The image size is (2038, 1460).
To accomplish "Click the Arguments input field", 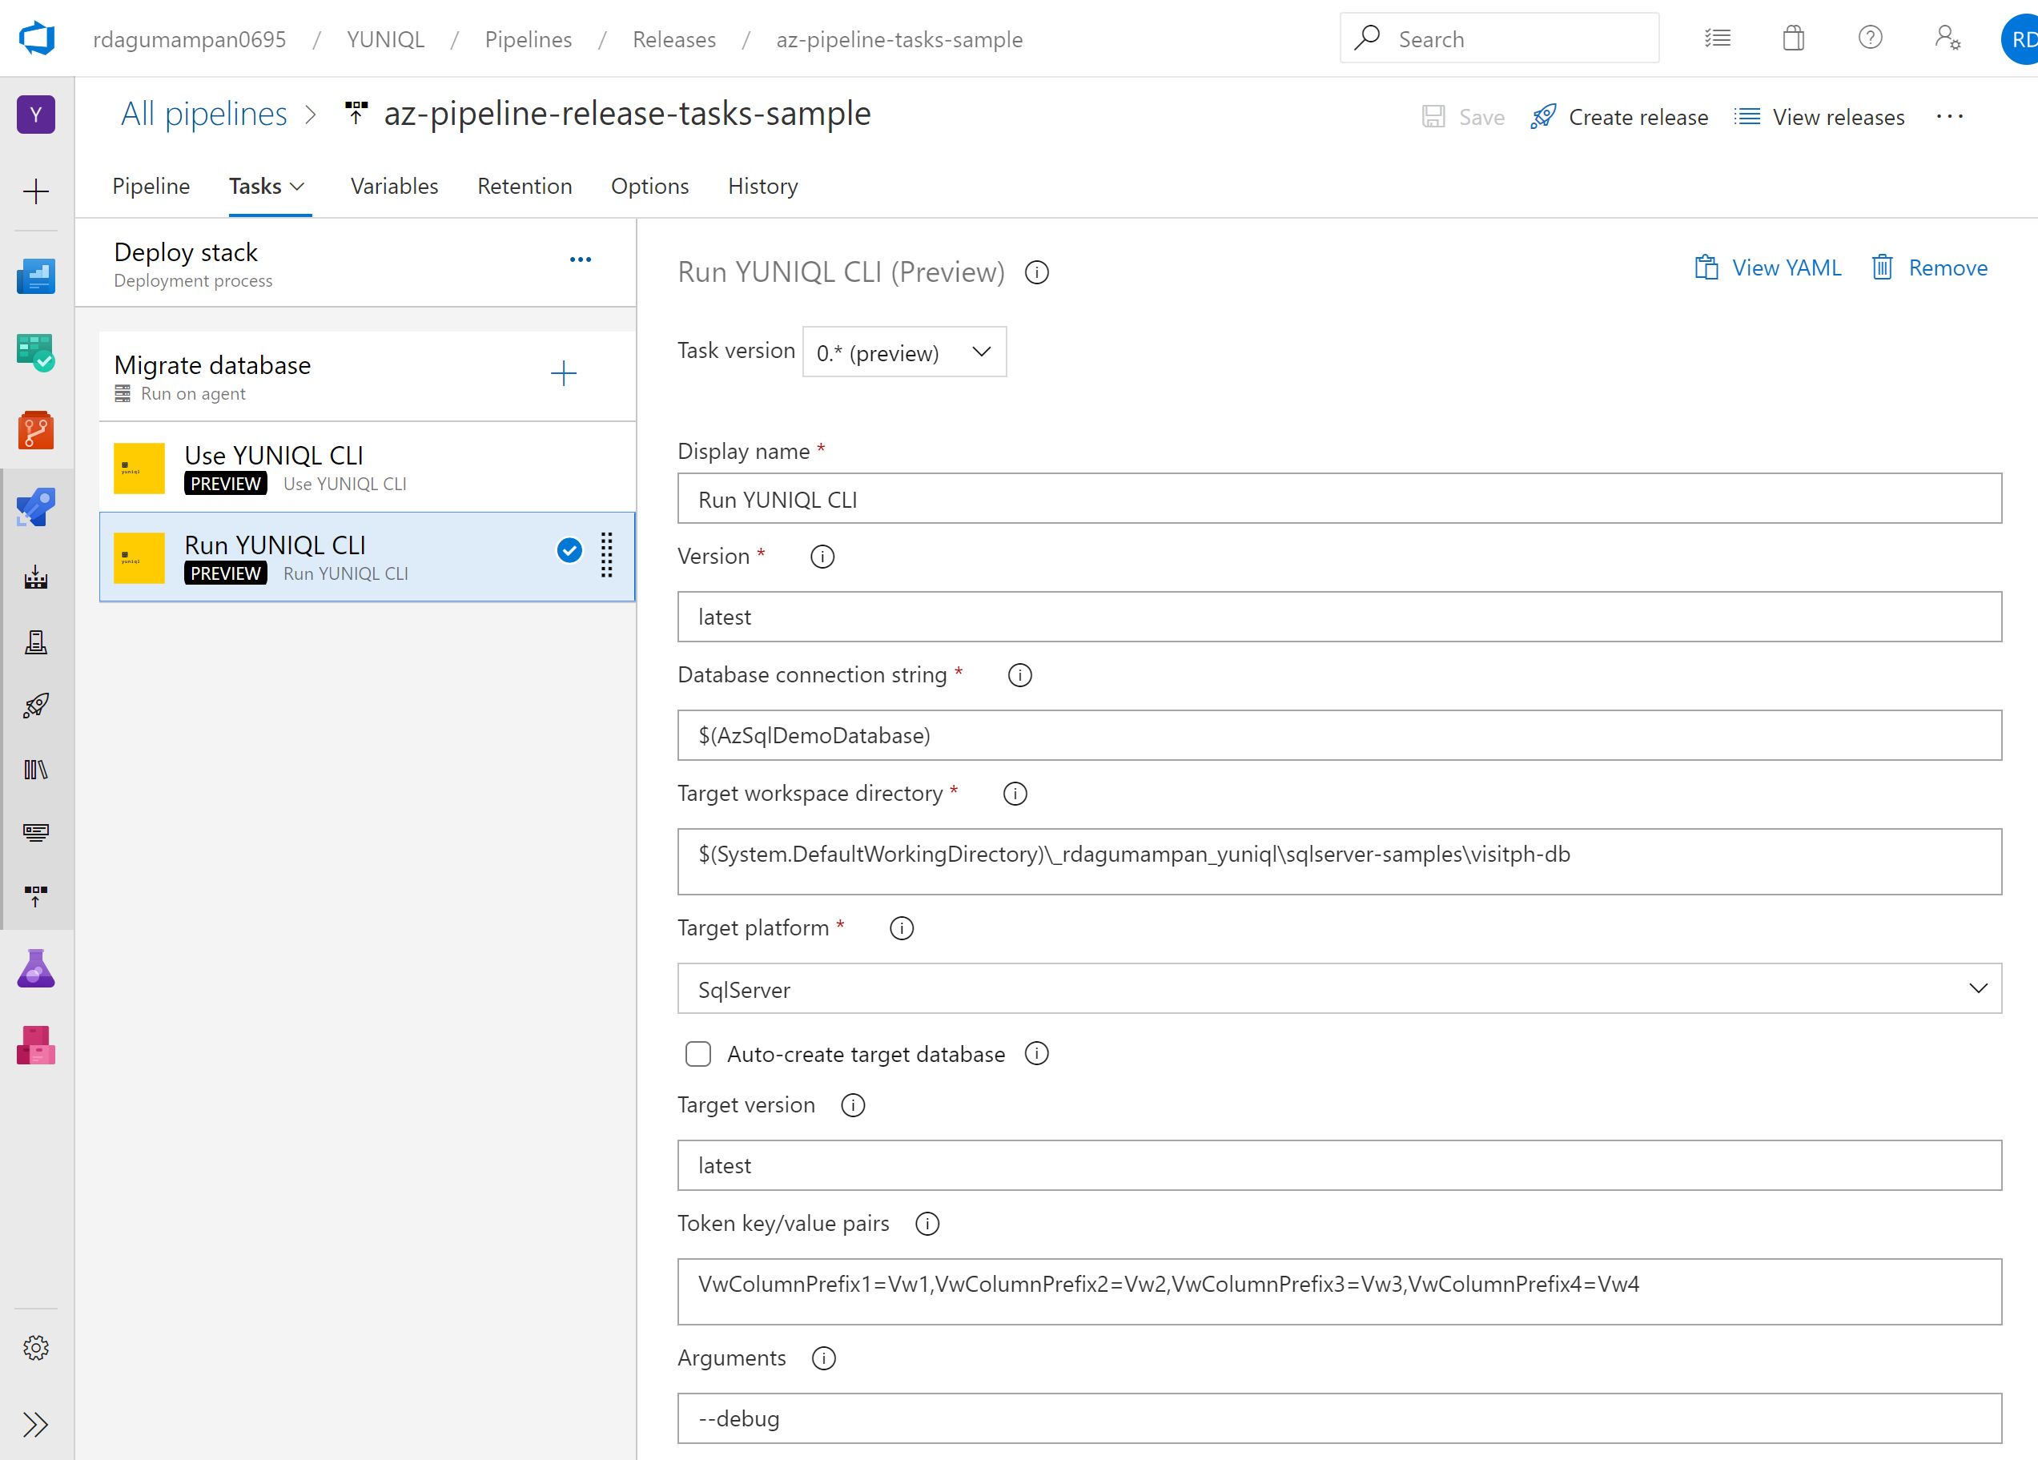I will tap(1339, 1418).
